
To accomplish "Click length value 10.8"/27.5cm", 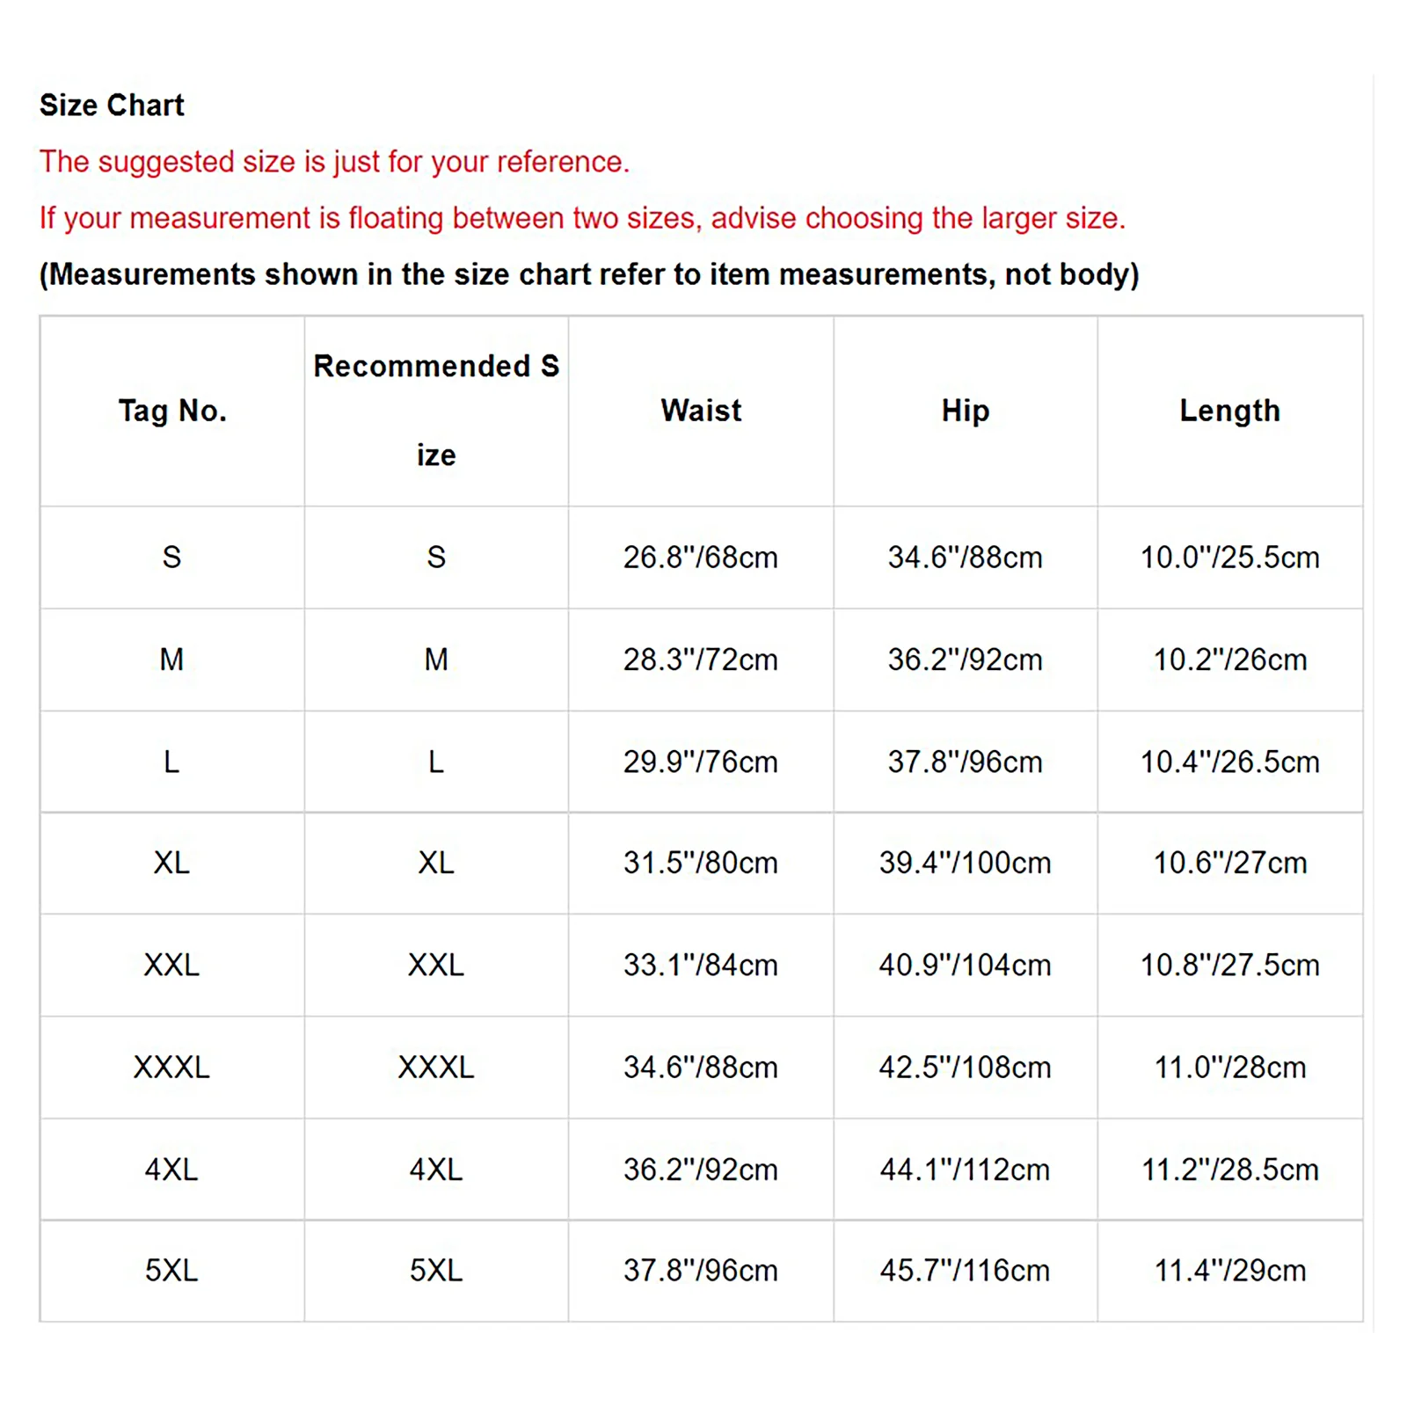I will pos(1229,965).
